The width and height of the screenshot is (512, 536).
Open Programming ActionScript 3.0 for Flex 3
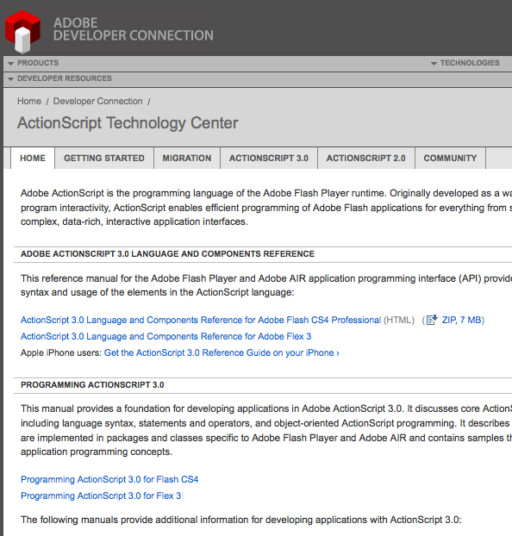[x=101, y=495]
